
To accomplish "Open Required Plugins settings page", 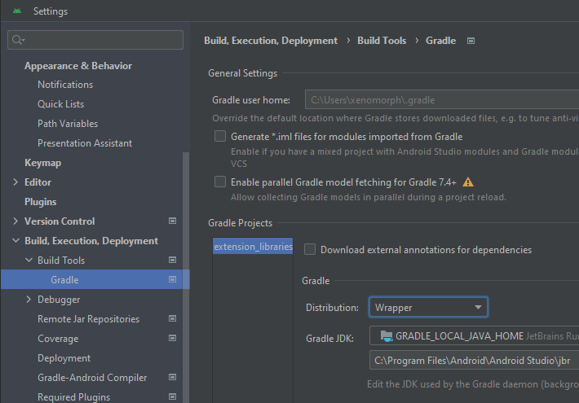I will click(74, 397).
